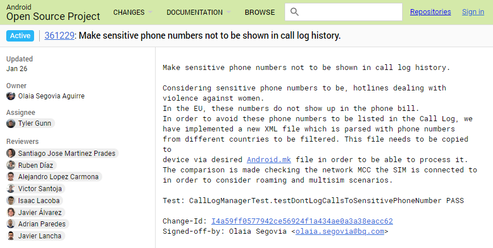Select reviewer name Victor Santoja
This screenshot has height=248, width=493.
[40, 189]
